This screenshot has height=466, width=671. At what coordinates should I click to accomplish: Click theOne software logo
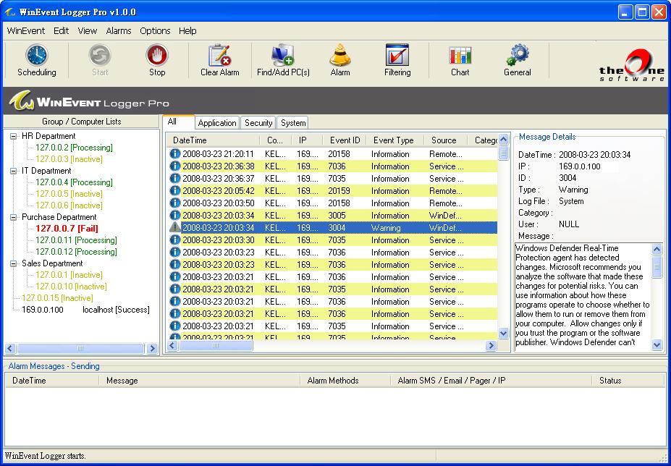pyautogui.click(x=632, y=65)
